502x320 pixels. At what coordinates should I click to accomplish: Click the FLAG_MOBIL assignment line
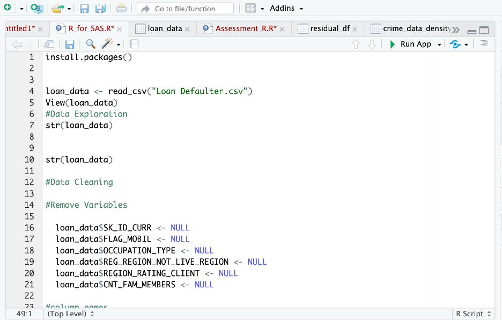[x=123, y=239]
